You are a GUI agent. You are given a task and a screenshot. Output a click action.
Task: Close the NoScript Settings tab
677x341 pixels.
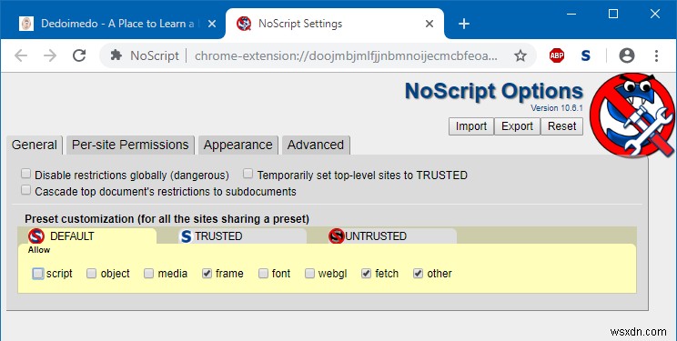click(x=429, y=24)
